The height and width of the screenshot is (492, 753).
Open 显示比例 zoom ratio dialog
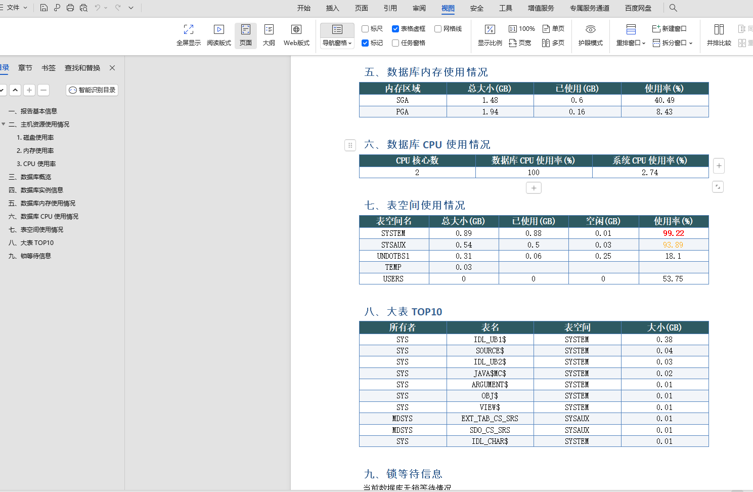(490, 35)
